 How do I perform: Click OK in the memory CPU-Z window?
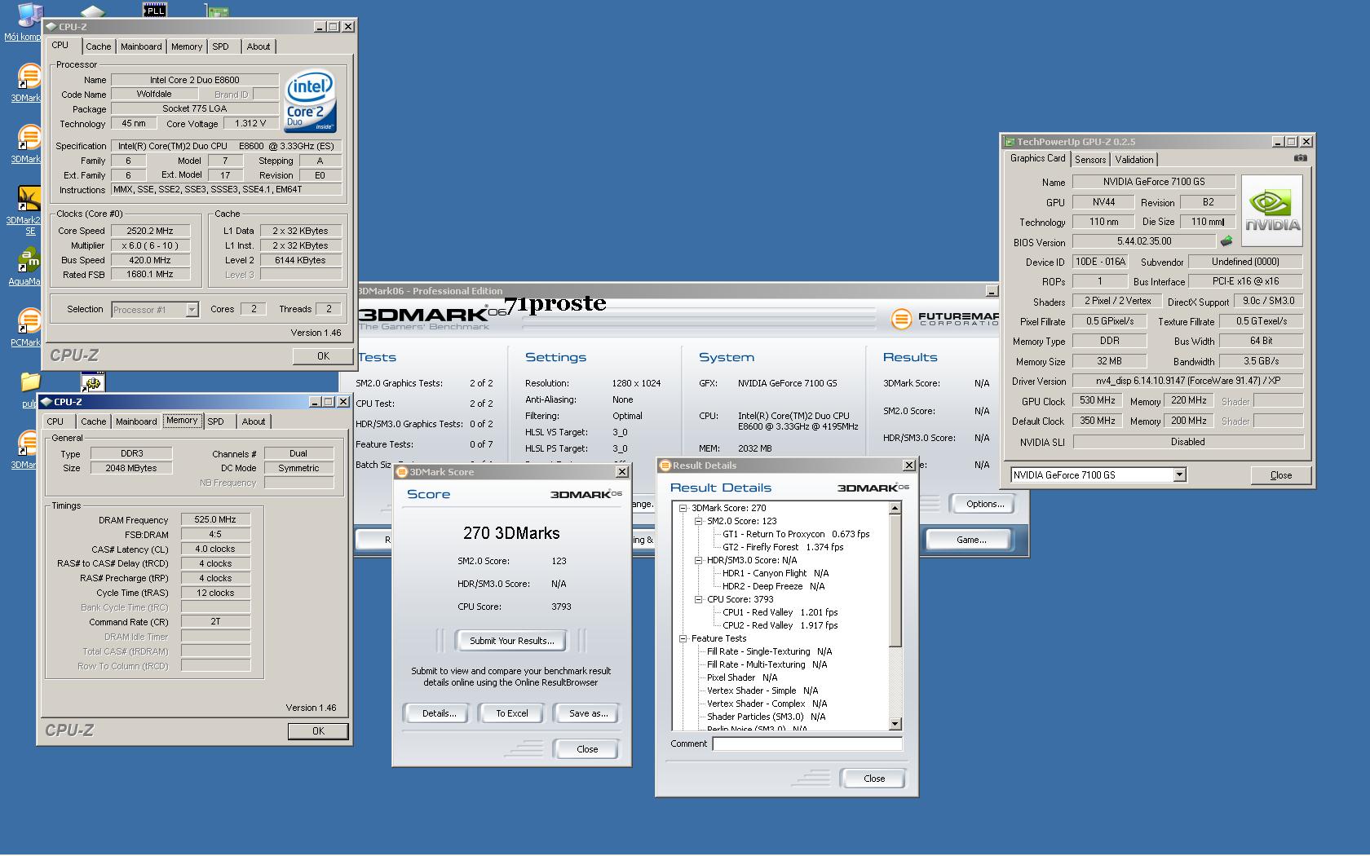[318, 731]
